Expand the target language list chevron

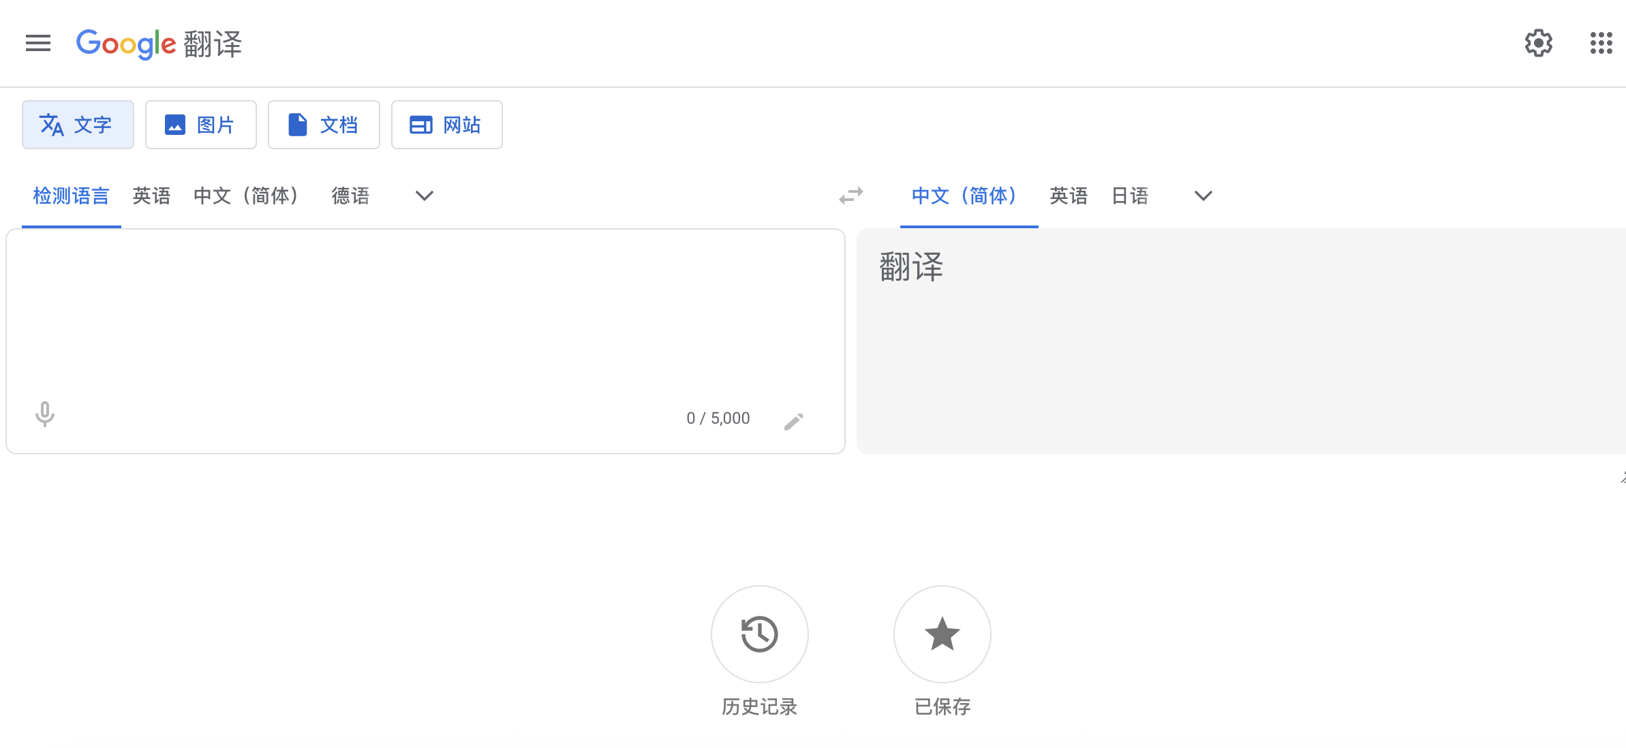[1203, 196]
